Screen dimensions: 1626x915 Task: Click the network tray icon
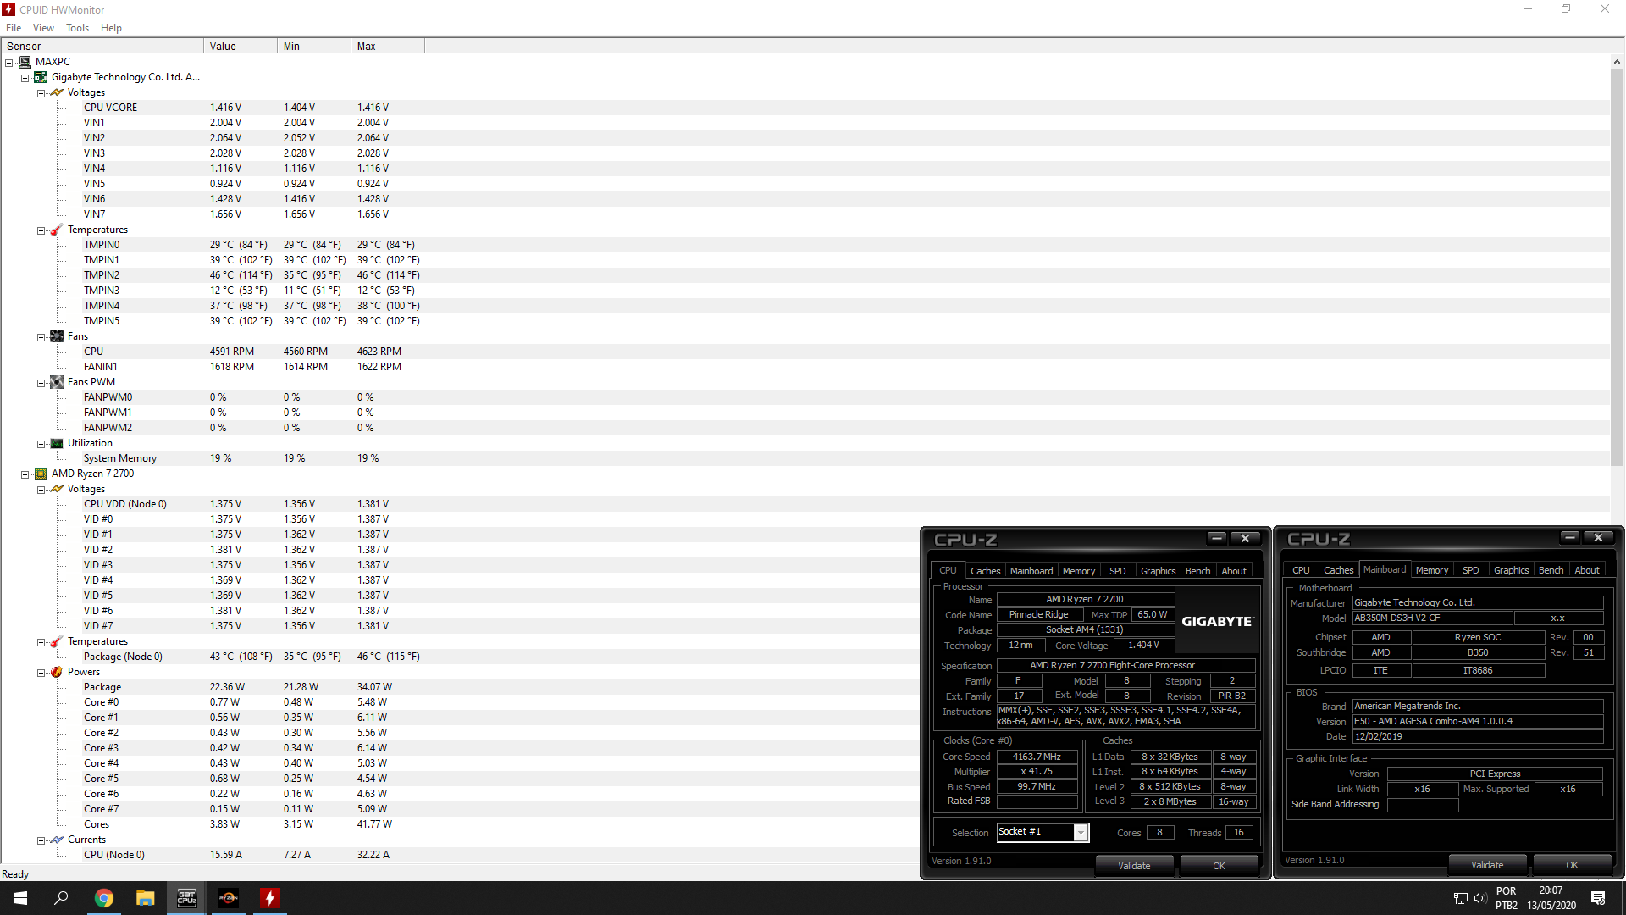click(x=1460, y=898)
